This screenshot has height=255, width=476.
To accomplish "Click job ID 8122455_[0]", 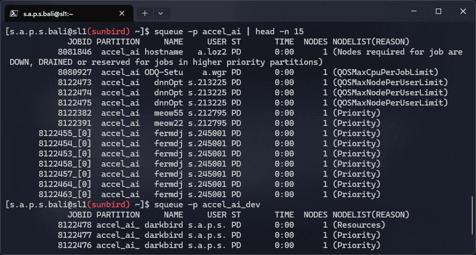I will (x=65, y=133).
